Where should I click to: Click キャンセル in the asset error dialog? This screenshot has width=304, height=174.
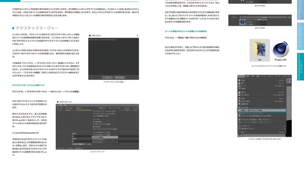coord(119,77)
